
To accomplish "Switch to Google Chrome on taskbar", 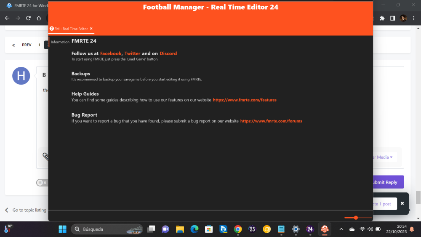I will click(238, 229).
